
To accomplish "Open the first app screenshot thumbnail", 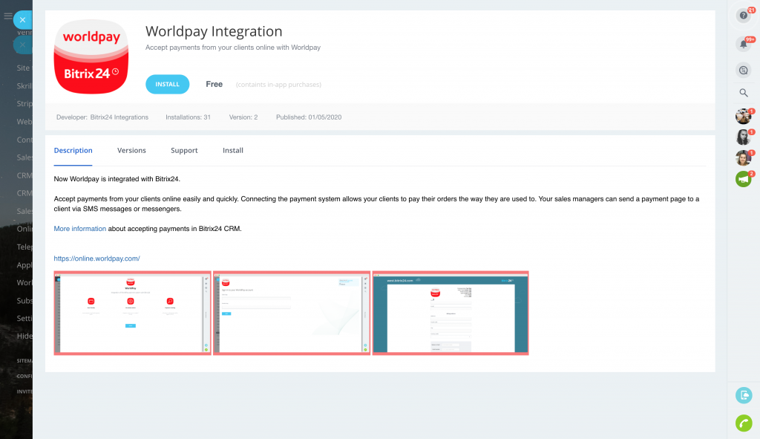I will [132, 313].
